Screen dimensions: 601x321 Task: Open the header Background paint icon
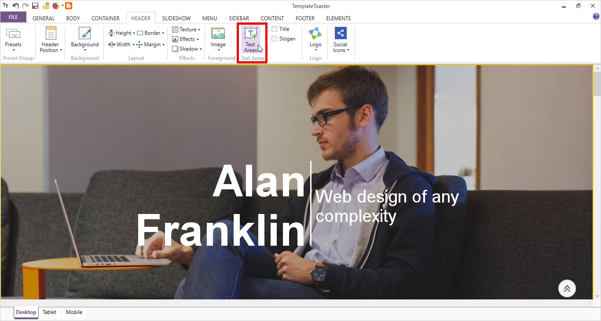coord(84,34)
